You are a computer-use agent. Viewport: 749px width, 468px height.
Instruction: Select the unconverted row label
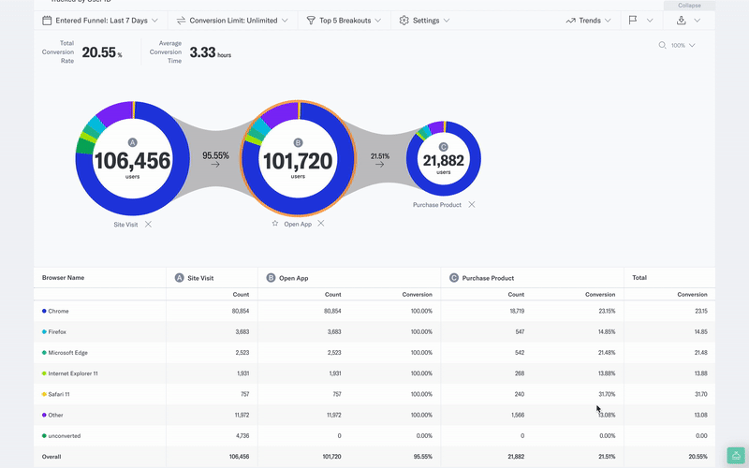[65, 436]
